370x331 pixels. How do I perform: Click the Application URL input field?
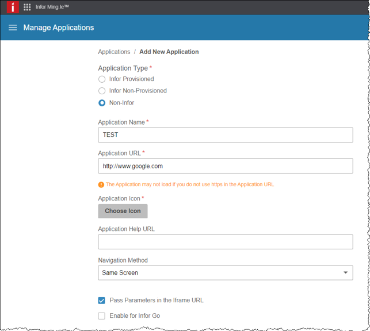tap(225, 166)
